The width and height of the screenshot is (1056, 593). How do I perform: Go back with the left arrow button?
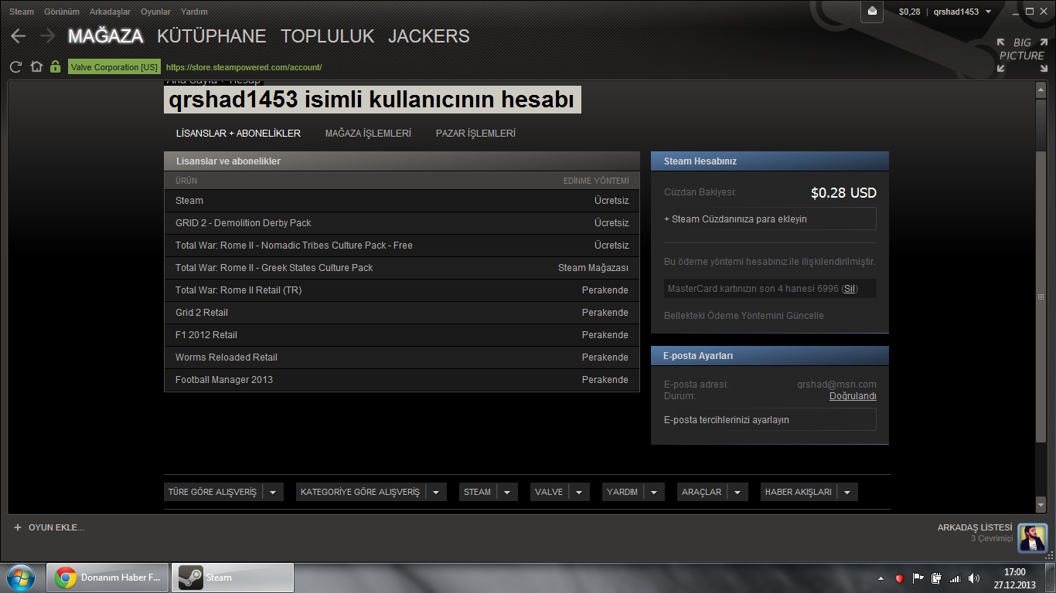click(18, 36)
